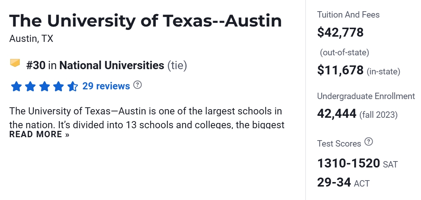Click the 42,444 undergraduate enrollment number

click(x=337, y=113)
